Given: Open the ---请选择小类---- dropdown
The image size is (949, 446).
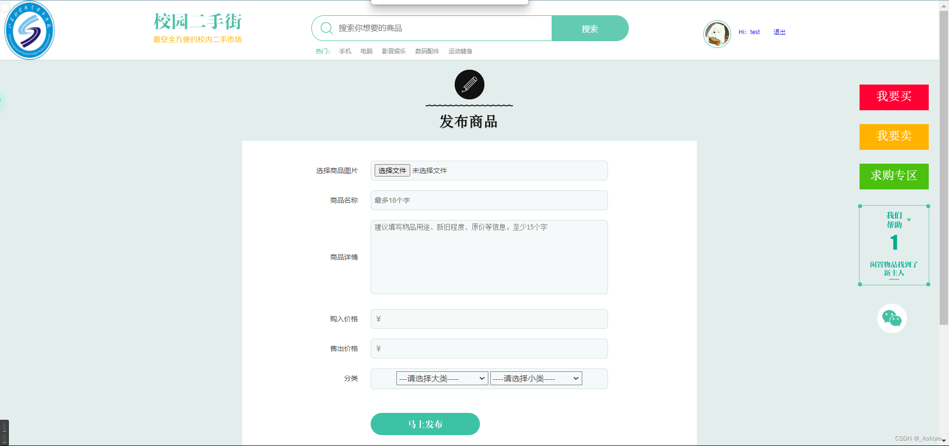Looking at the screenshot, I should [x=535, y=378].
